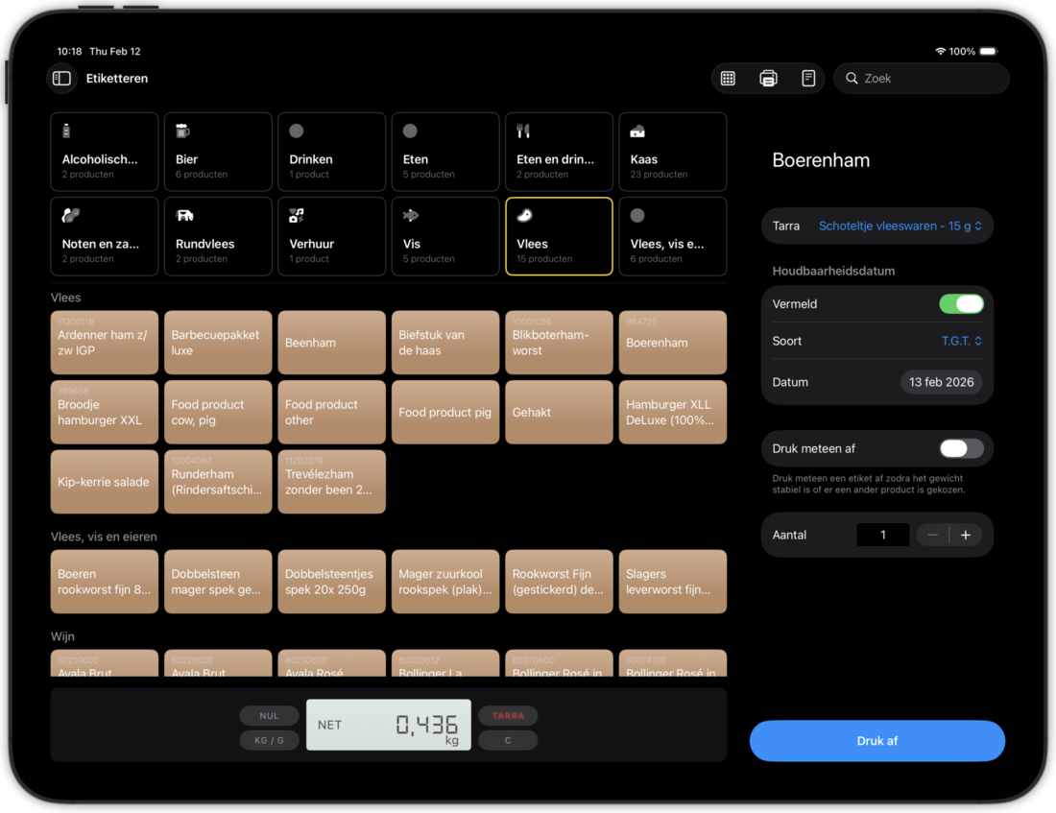Open the Kaas category tile

[x=672, y=152]
